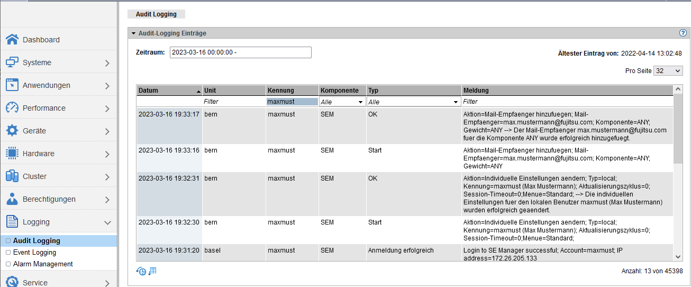Click the Dashboard house icon
691x287 pixels.
12,40
